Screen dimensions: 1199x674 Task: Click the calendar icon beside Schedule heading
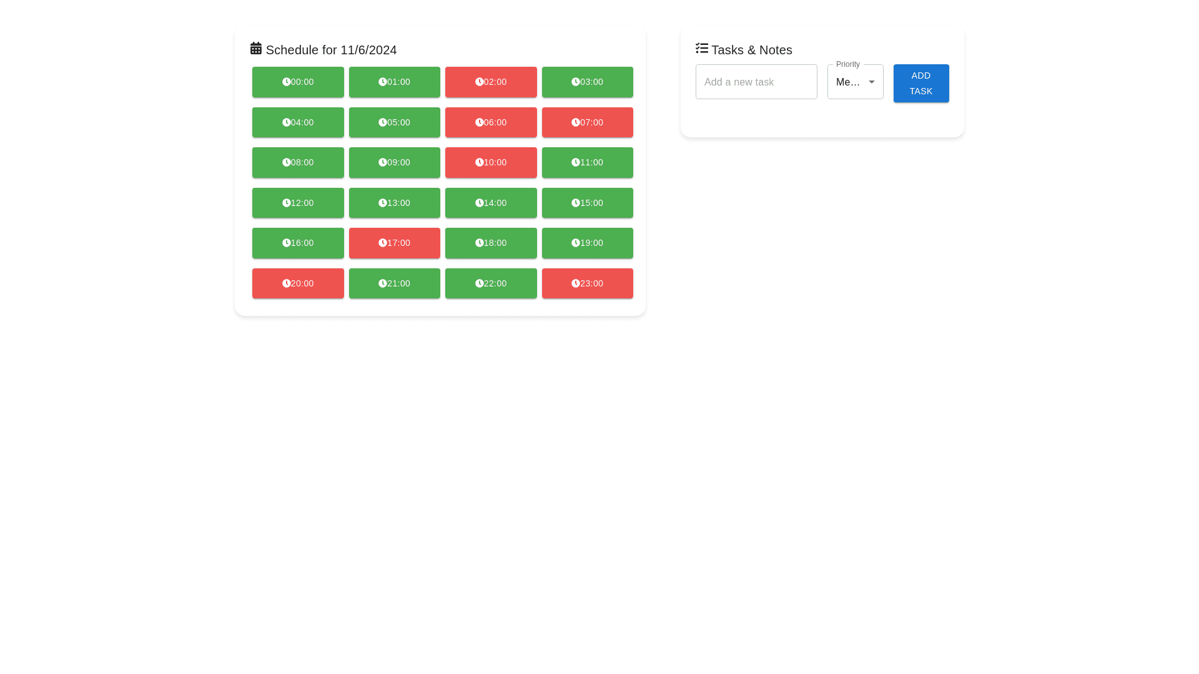point(255,48)
